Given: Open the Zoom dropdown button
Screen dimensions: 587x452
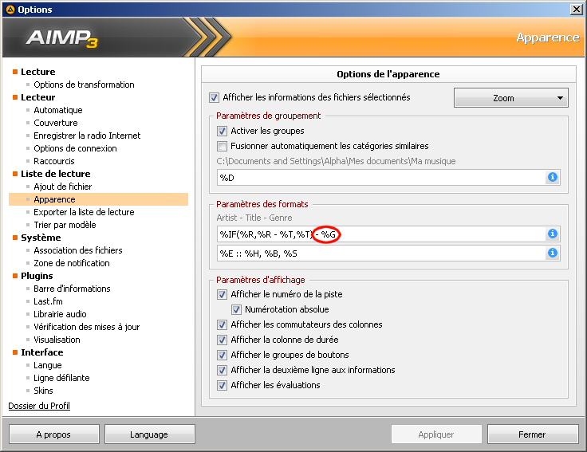Looking at the screenshot, I should 511,98.
